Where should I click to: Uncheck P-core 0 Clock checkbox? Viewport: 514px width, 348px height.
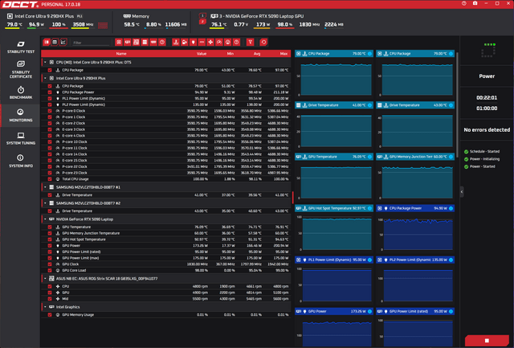(x=50, y=111)
